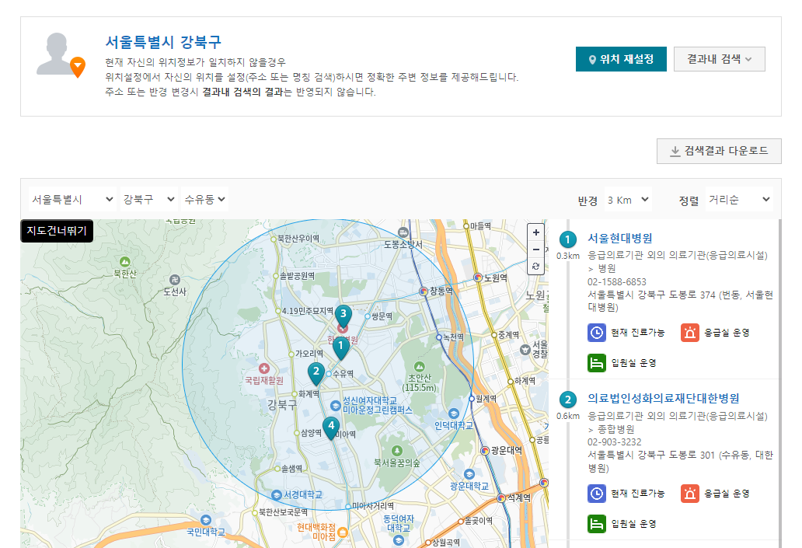Open the 강북구 district dropdown

[x=148, y=200]
